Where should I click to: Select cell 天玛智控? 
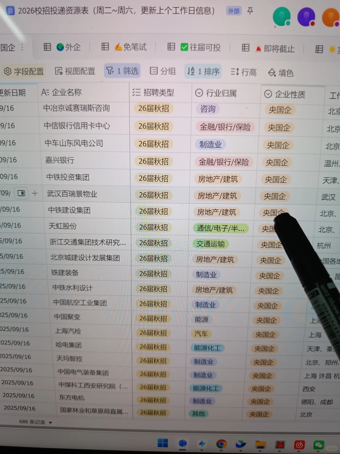(x=70, y=358)
